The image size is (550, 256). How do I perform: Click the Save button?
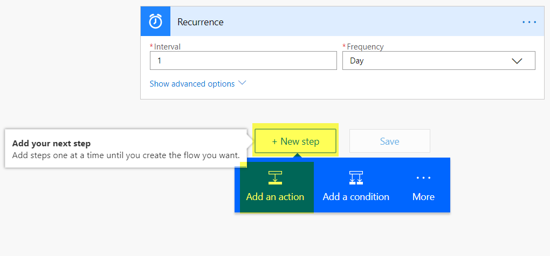tap(390, 141)
